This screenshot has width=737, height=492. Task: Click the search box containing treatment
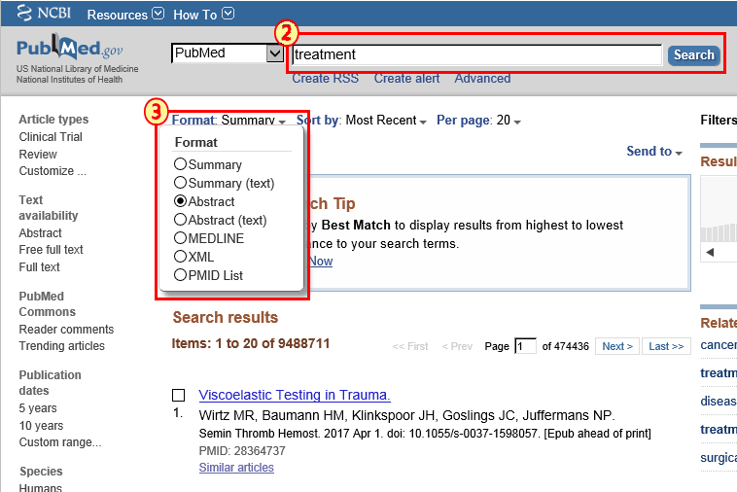point(476,54)
